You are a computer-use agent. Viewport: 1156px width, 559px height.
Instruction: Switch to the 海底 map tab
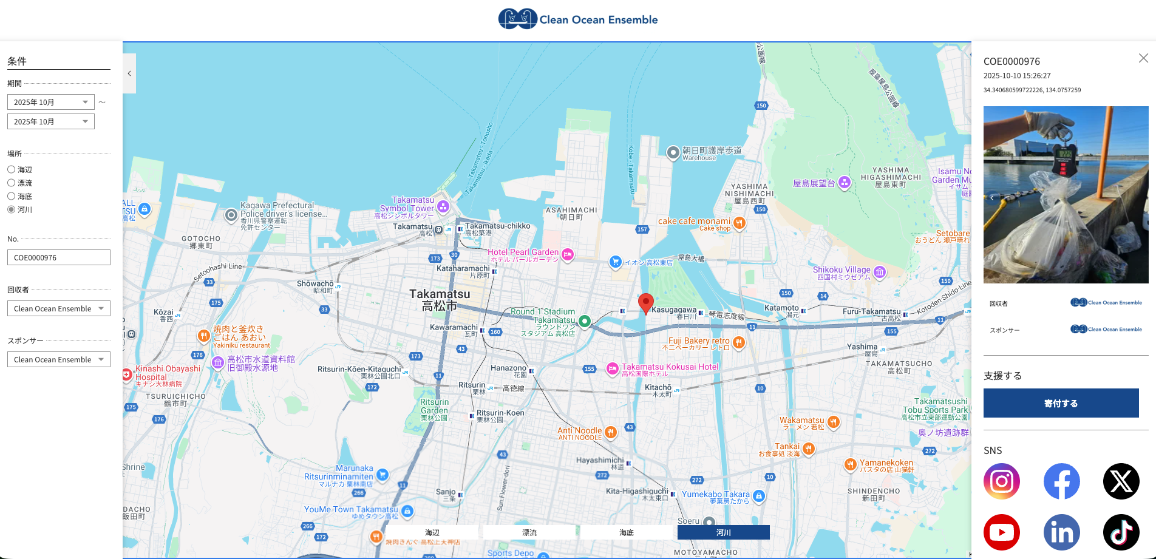pyautogui.click(x=627, y=532)
